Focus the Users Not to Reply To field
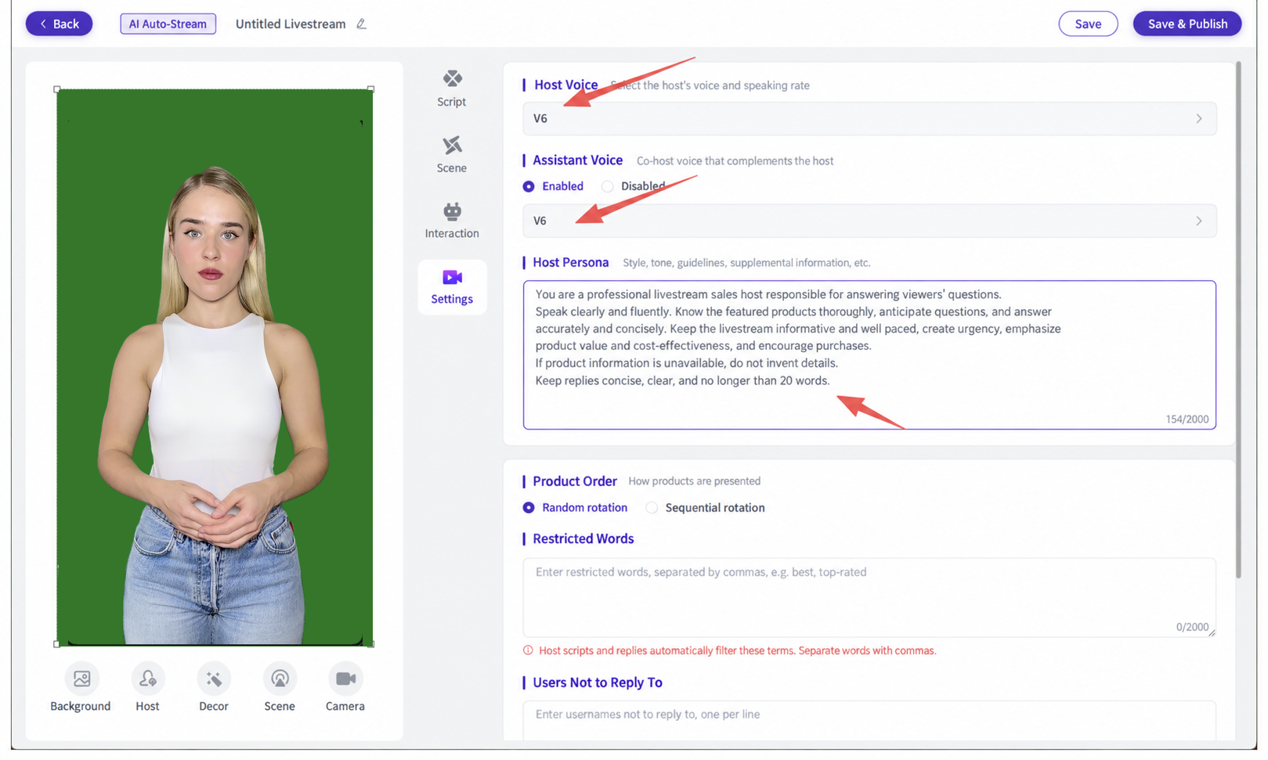The height and width of the screenshot is (760, 1268). (869, 720)
